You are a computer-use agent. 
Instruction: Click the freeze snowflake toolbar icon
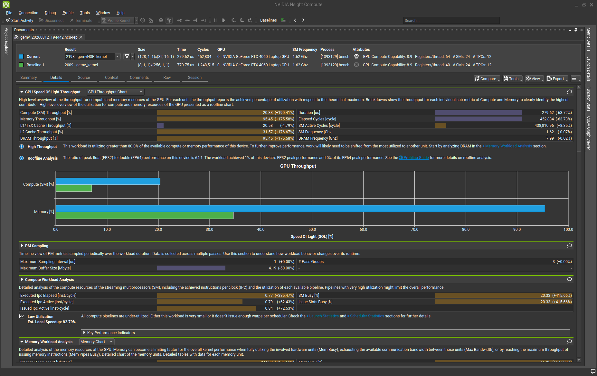pyautogui.click(x=161, y=20)
